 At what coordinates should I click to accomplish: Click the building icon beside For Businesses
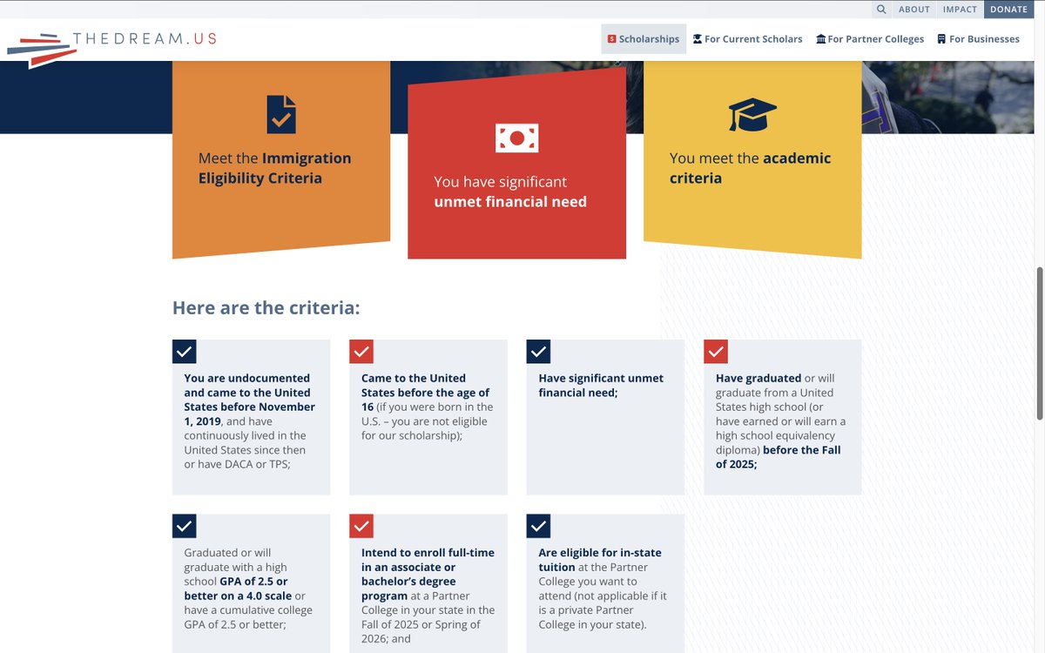[941, 39]
